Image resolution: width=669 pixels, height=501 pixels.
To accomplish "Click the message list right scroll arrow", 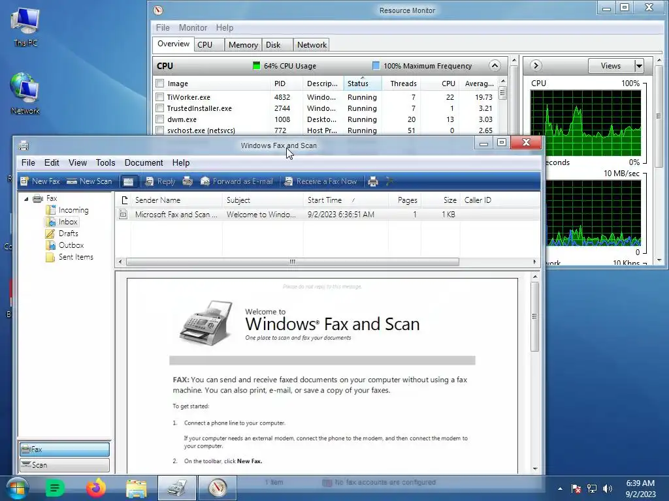I will 534,262.
